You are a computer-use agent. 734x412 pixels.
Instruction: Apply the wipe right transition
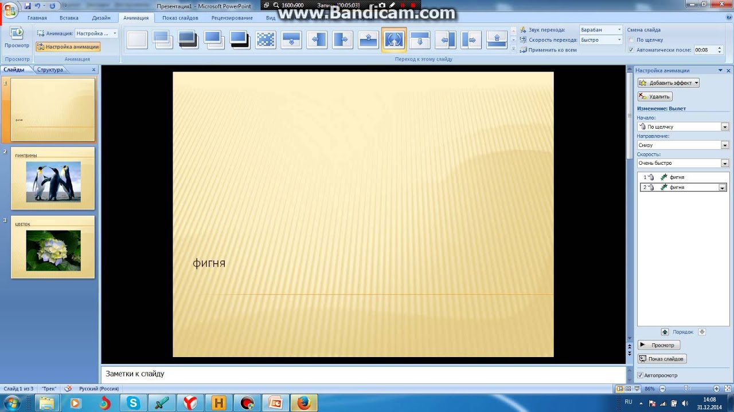coord(342,39)
